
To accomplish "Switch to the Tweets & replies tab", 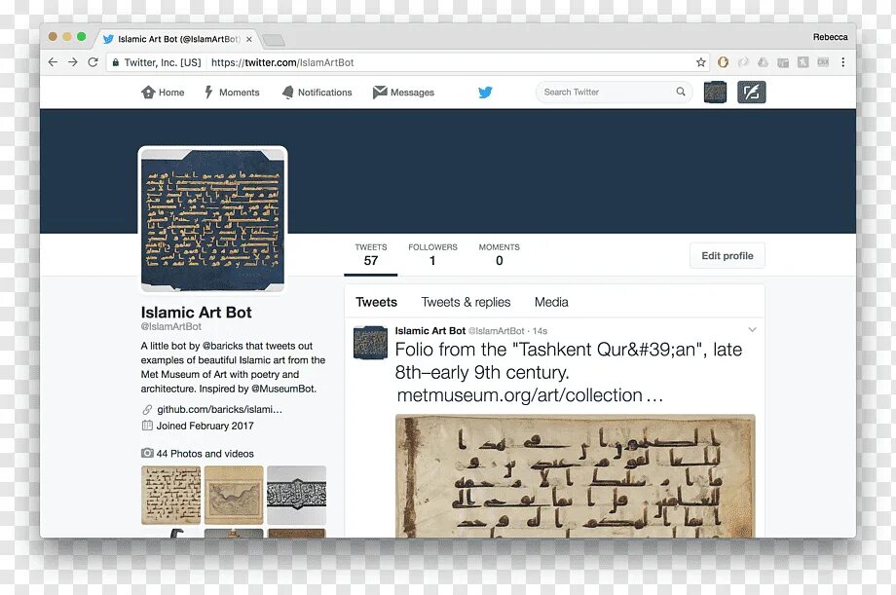I will (x=466, y=302).
